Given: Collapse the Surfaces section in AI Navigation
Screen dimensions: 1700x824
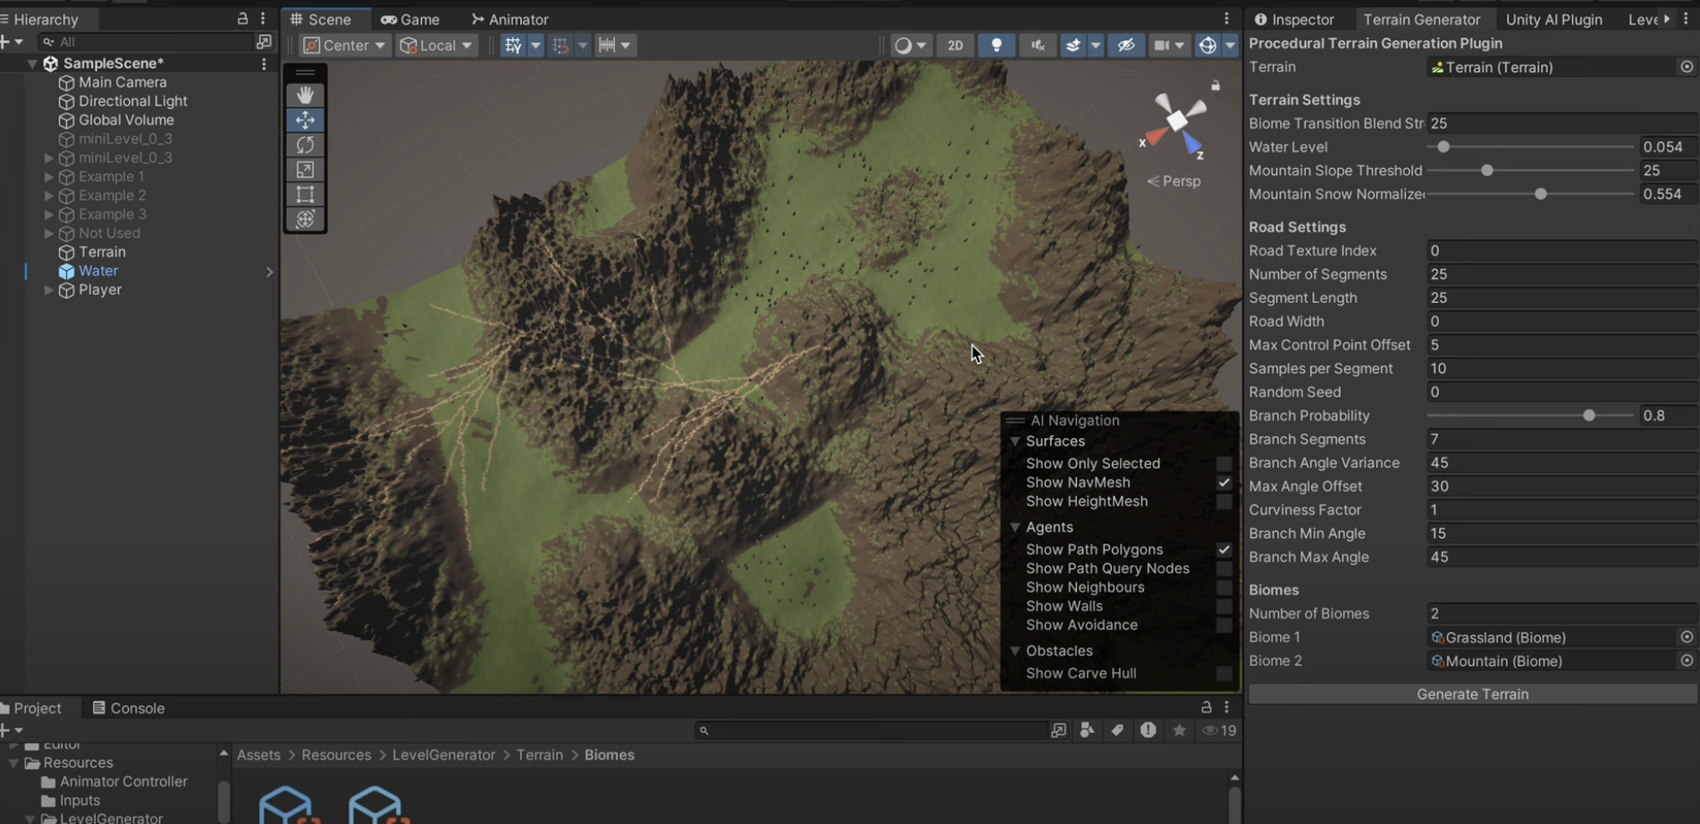Looking at the screenshot, I should coord(1014,441).
